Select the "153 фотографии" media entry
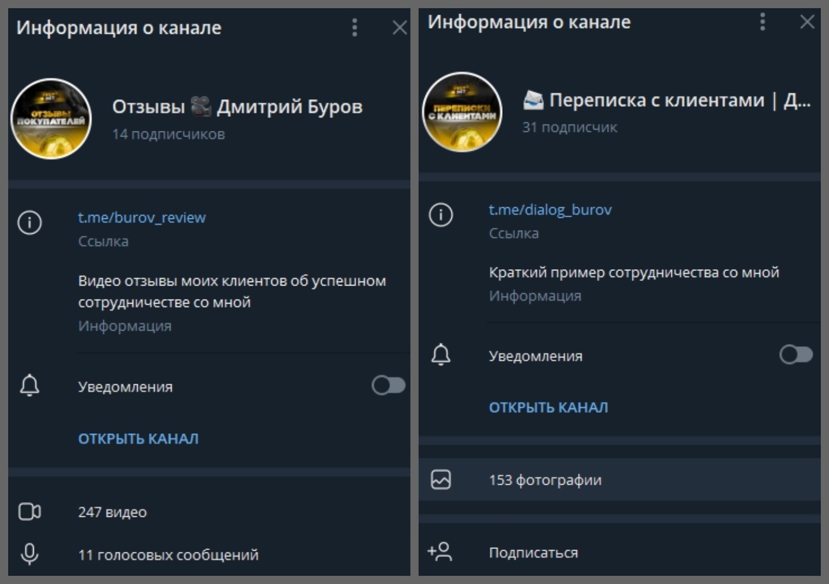Viewport: 829px width, 584px height. (x=545, y=479)
